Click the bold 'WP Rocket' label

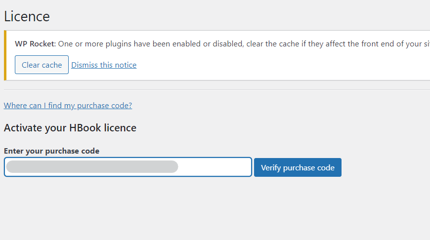click(35, 43)
